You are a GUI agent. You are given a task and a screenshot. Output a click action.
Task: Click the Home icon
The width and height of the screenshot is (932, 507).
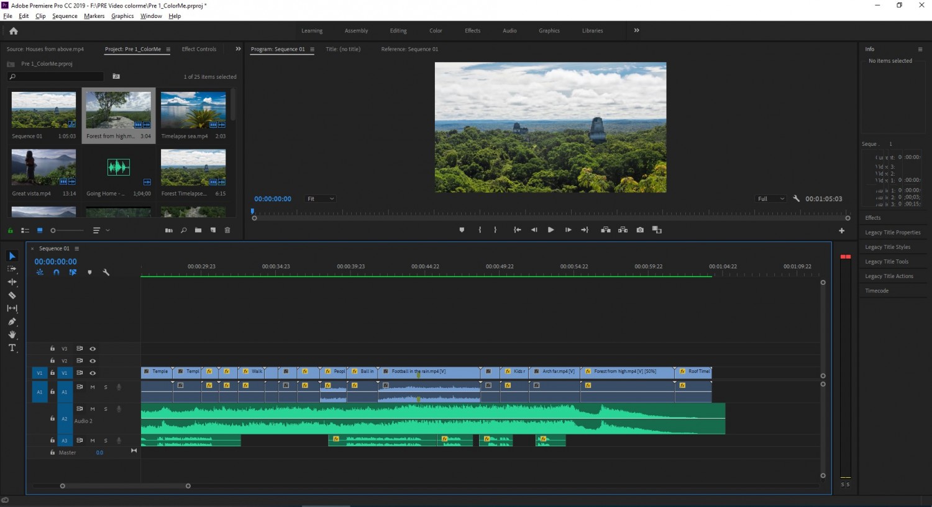coord(14,30)
